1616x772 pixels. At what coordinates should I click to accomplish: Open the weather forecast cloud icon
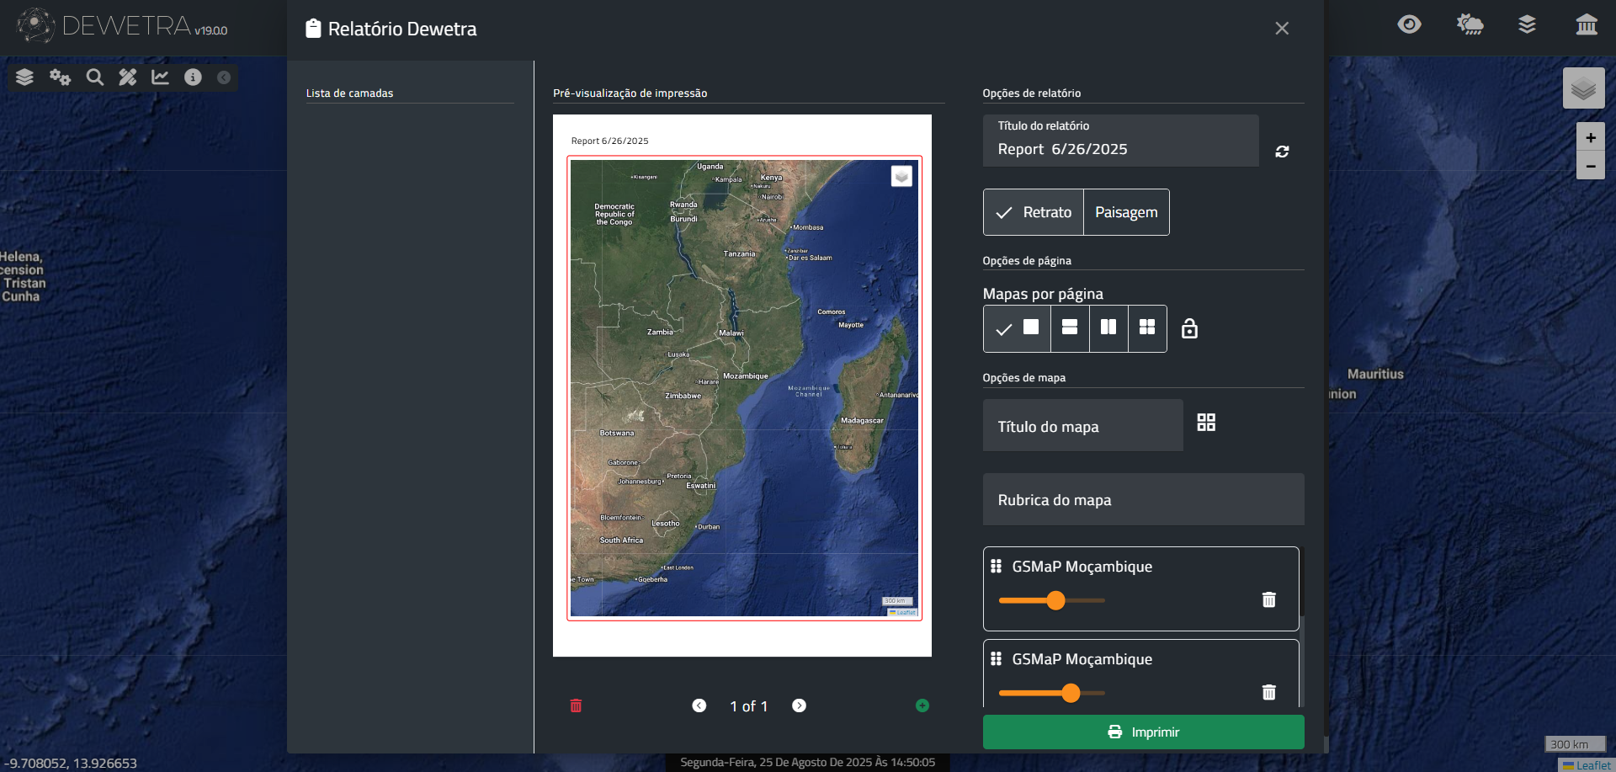click(x=1470, y=24)
